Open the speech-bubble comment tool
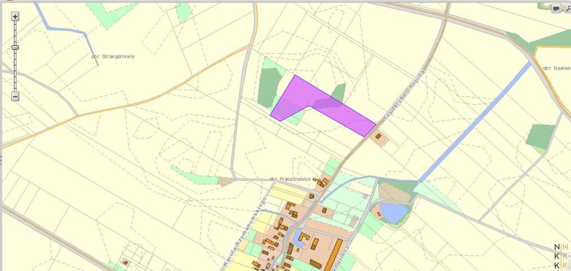This screenshot has width=571, height=271. coord(556,8)
